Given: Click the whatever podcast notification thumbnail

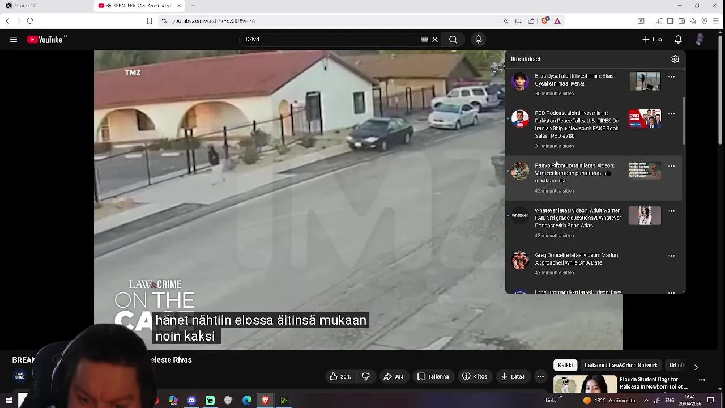Looking at the screenshot, I should coord(645,215).
